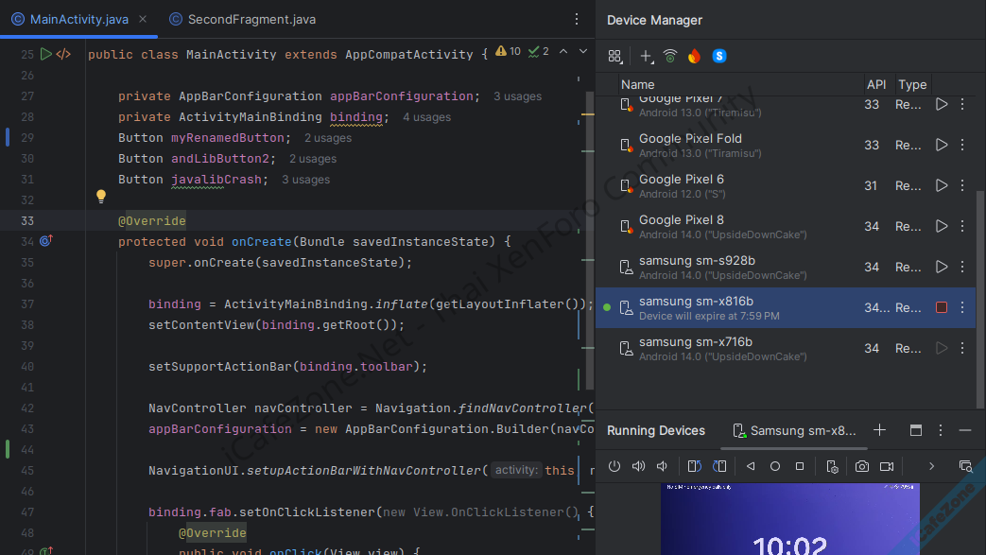The width and height of the screenshot is (986, 555).
Task: Open the add device dropdown (plus icon)
Action: pyautogui.click(x=646, y=57)
